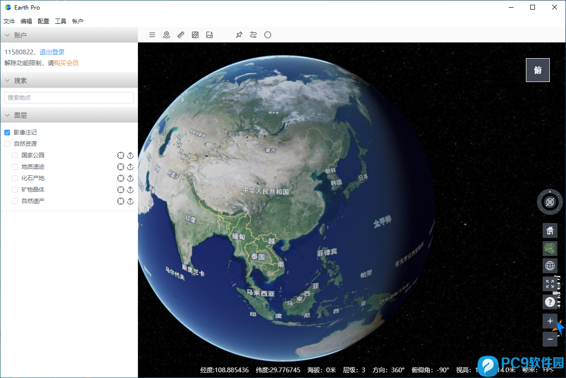
Task: Click the 方向 heading readout in status bar
Action: tap(388, 370)
